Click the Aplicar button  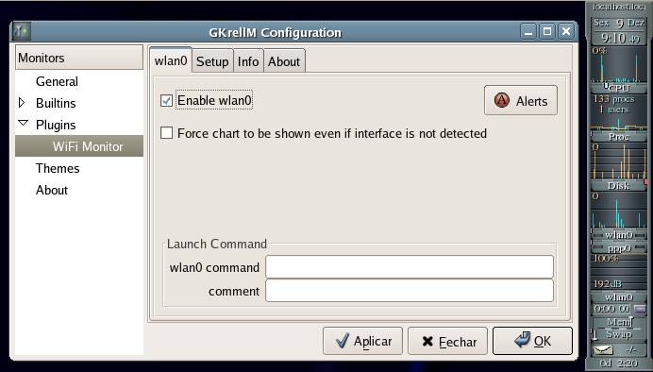[362, 341]
